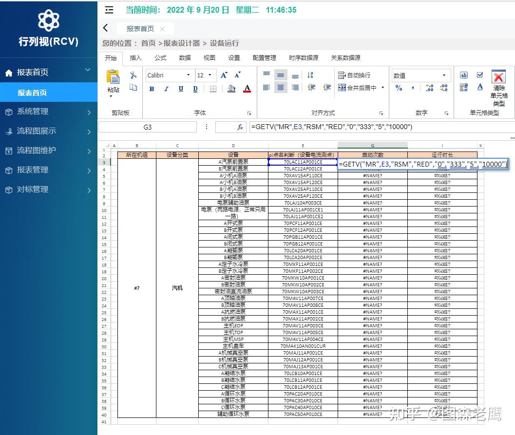515x435 pixels.
Task: Click the vertical text orientation icon
Action: point(310,75)
